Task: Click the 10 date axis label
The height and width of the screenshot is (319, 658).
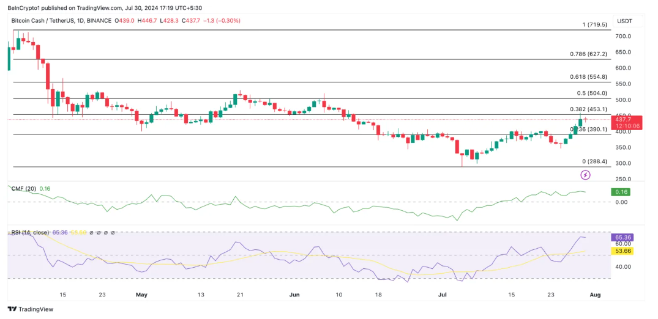Action: pos(339,295)
